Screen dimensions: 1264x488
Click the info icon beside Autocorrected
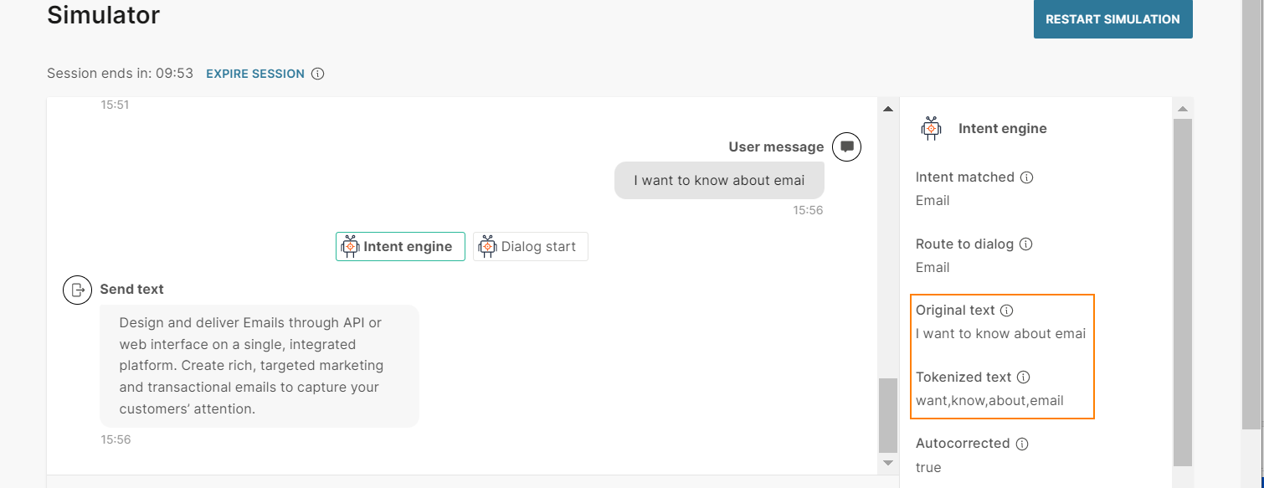point(1022,444)
